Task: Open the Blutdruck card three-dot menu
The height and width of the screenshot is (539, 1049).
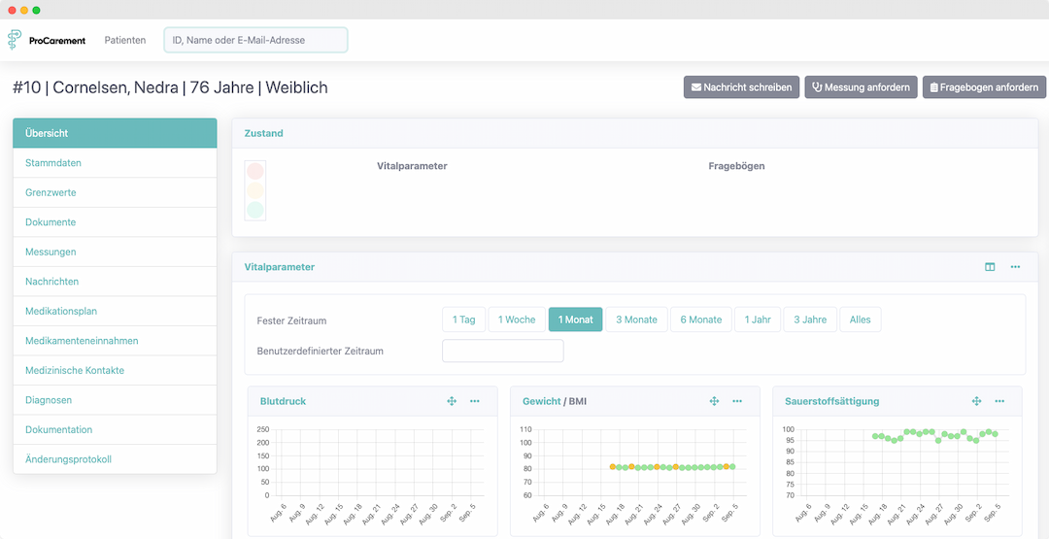Action: (475, 401)
